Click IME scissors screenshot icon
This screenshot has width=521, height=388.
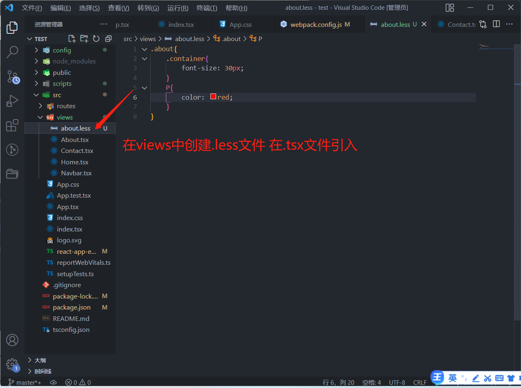click(x=488, y=378)
